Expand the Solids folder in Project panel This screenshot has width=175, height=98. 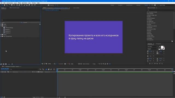click(x=1, y=24)
